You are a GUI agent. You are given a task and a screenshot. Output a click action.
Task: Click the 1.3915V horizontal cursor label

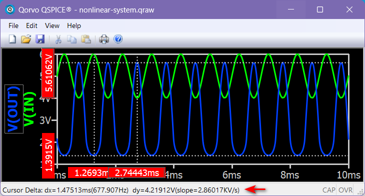click(x=48, y=155)
